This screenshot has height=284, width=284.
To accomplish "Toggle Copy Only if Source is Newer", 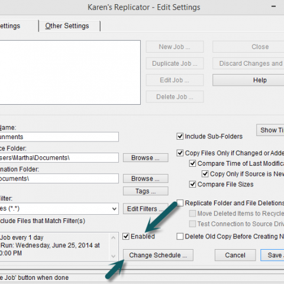I will [x=205, y=174].
